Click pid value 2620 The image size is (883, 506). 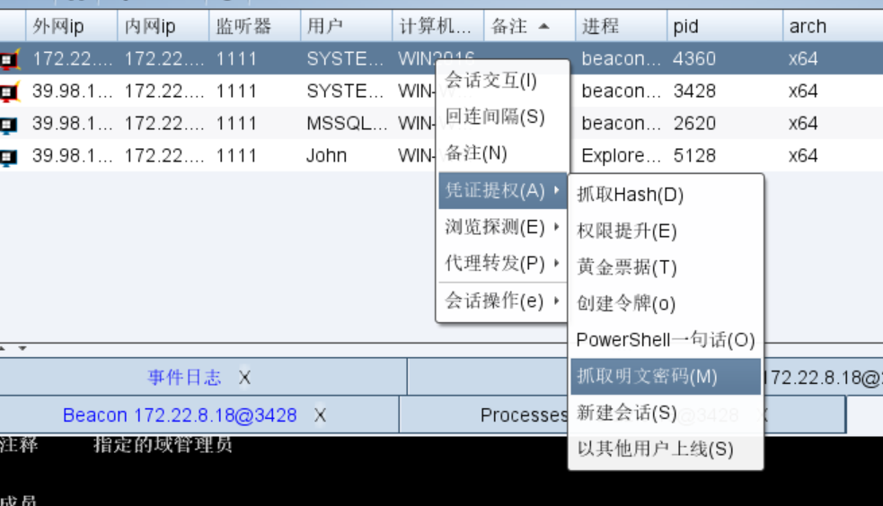(694, 124)
